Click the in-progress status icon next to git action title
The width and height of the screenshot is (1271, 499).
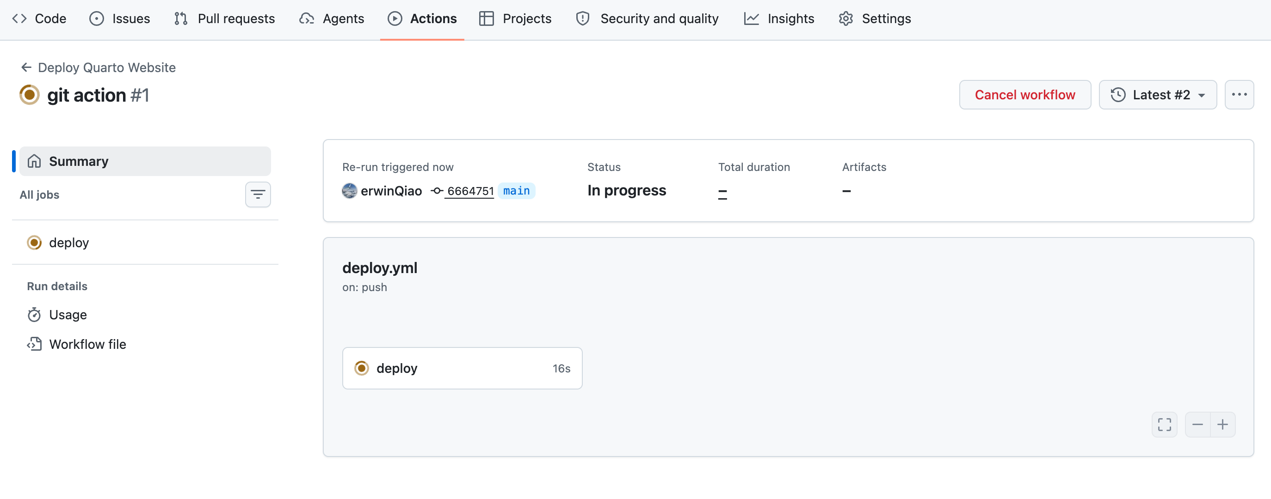30,95
